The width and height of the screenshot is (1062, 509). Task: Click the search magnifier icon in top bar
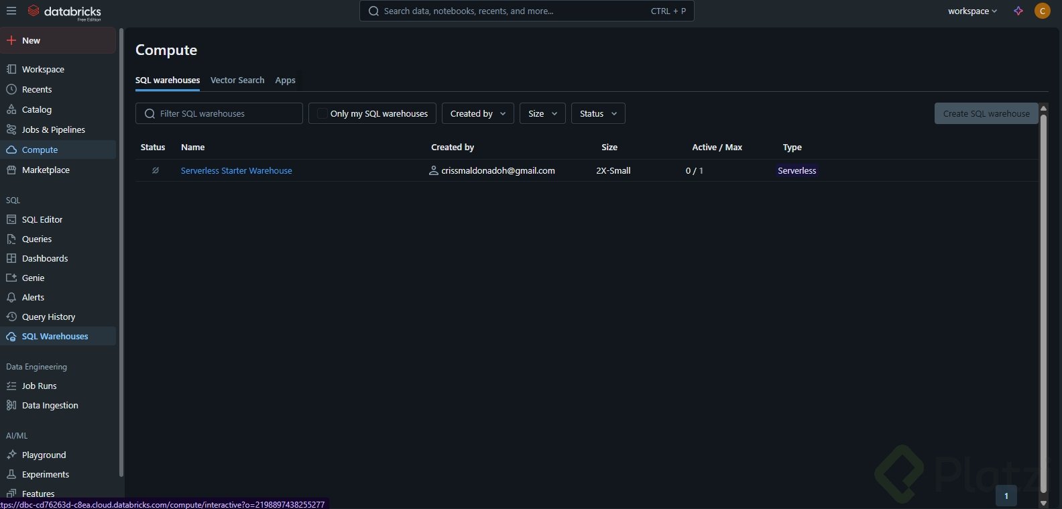pos(373,11)
